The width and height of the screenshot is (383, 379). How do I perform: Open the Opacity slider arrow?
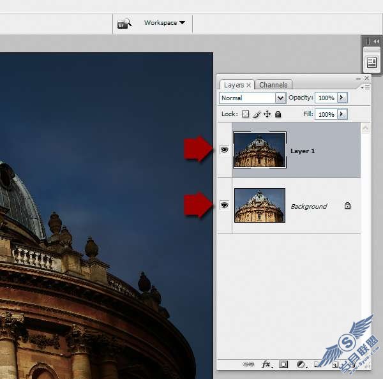click(342, 98)
